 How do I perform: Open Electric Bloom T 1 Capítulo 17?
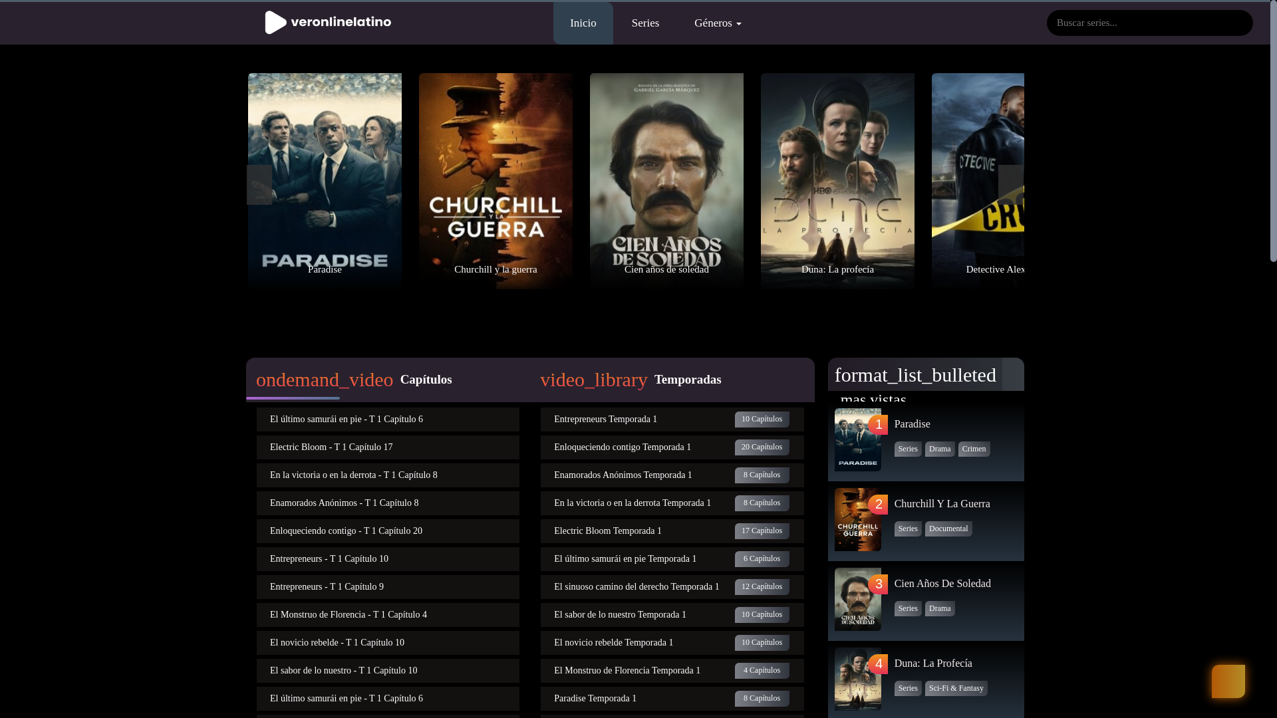tap(388, 447)
